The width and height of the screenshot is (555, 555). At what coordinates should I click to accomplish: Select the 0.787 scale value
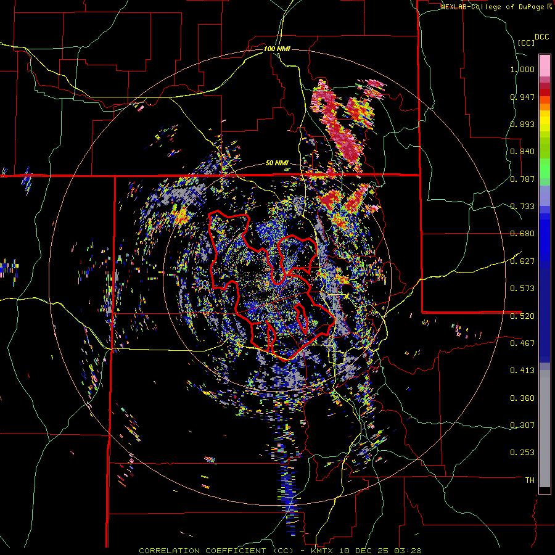tap(522, 179)
